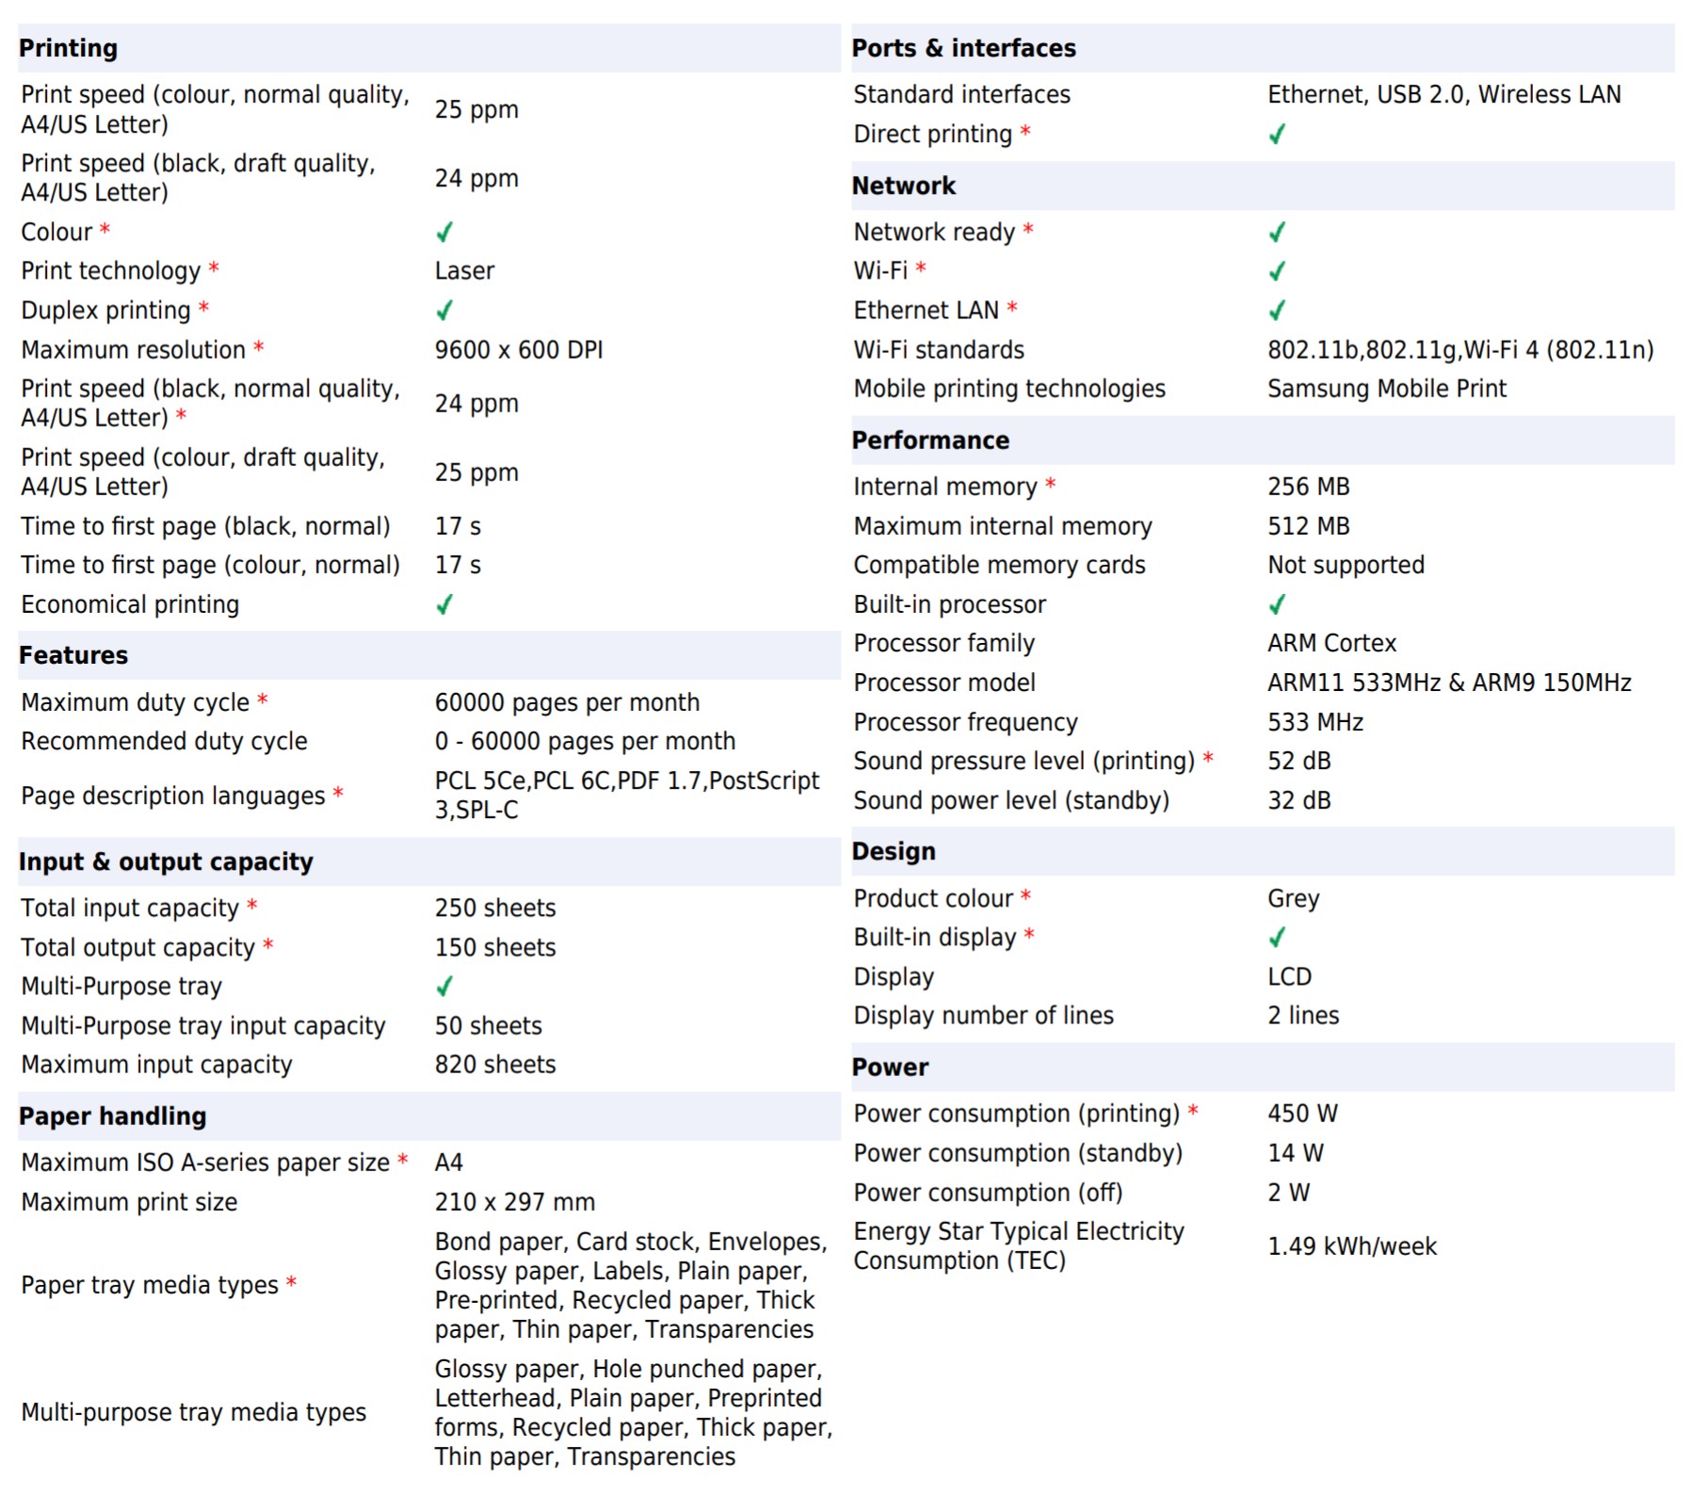Click the Maximum resolution label

(x=133, y=349)
